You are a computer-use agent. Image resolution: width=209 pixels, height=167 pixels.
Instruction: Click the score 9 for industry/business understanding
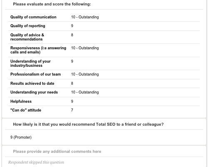[72, 61]
